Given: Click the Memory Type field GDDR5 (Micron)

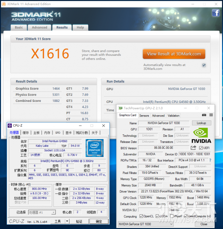Looking at the screenshot, I should click(x=154, y=179).
